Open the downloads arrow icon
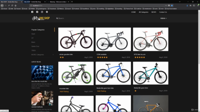This screenshot has width=200, height=112. [187, 6]
